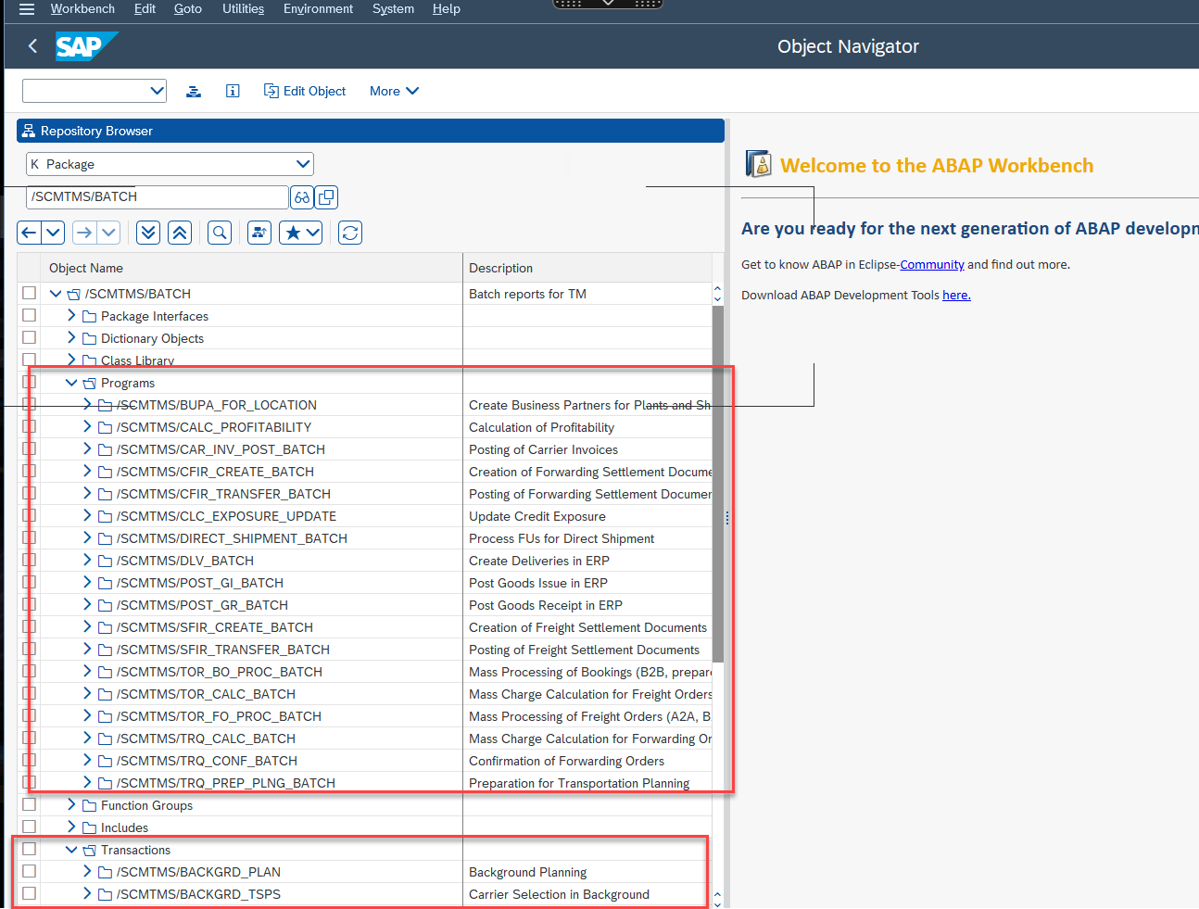
Task: Check the box for Transactions row
Action: (29, 849)
